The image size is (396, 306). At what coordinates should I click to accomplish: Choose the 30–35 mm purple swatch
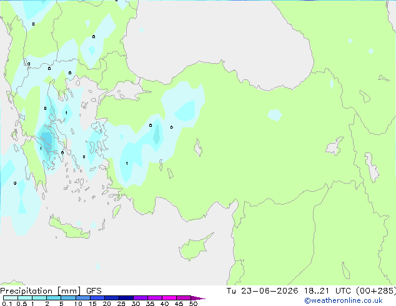[140, 298]
